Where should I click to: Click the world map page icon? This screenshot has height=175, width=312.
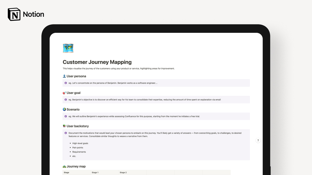coord(68,48)
